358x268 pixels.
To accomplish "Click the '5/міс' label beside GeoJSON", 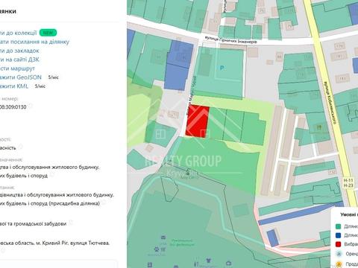I will point(53,77).
